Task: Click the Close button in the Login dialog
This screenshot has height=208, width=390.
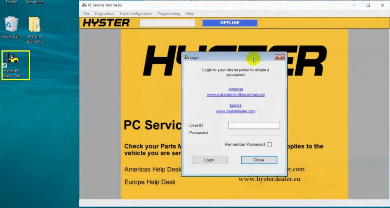Action: click(259, 160)
